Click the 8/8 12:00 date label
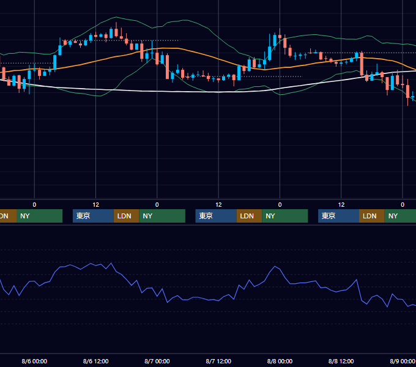This screenshot has height=367, width=416. [341, 361]
